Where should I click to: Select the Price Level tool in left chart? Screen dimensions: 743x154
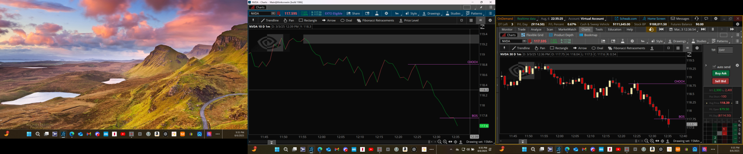[x=409, y=20]
